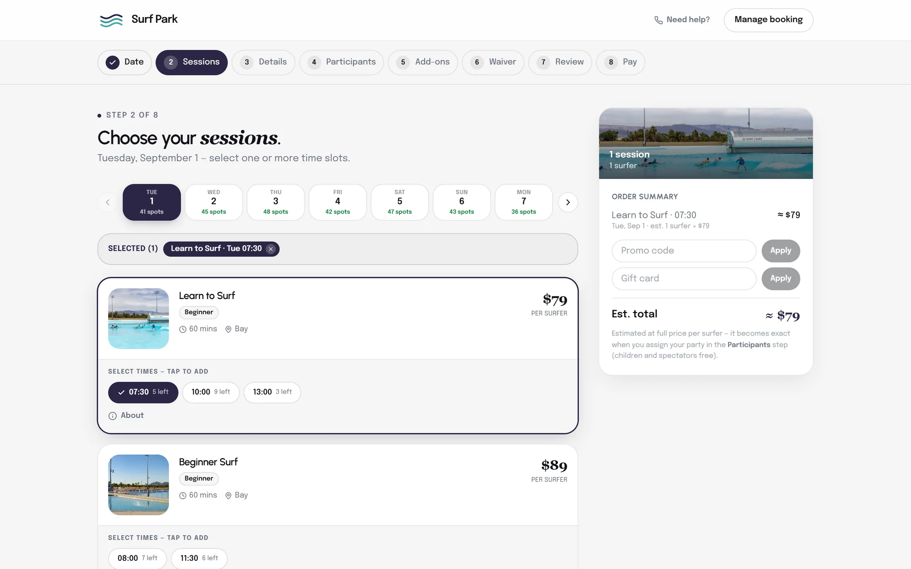911x569 pixels.
Task: Apply the gift card
Action: [x=781, y=279]
